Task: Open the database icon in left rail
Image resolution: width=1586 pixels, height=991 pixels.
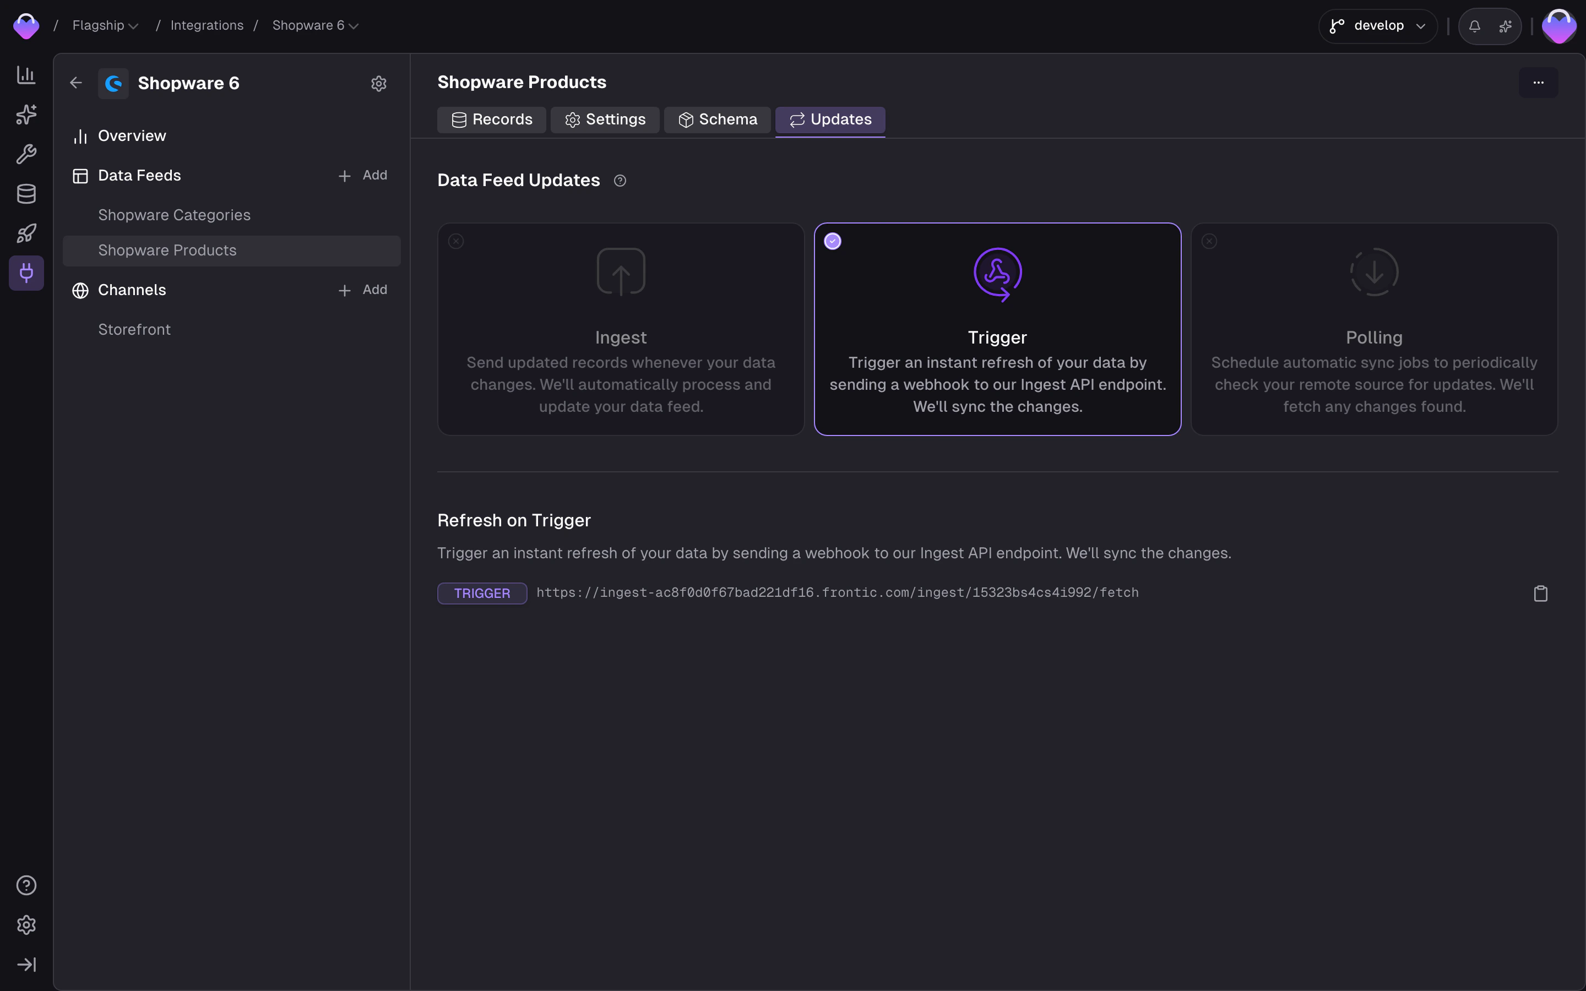Action: pos(26,194)
